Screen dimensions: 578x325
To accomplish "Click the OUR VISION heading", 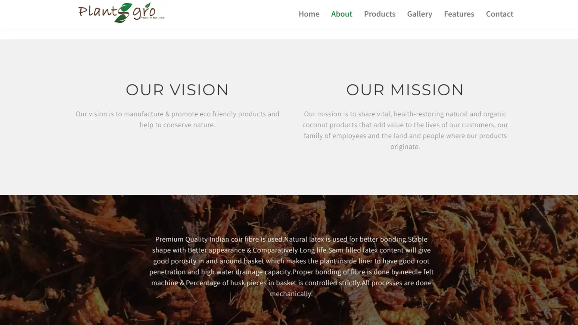I will (x=177, y=90).
